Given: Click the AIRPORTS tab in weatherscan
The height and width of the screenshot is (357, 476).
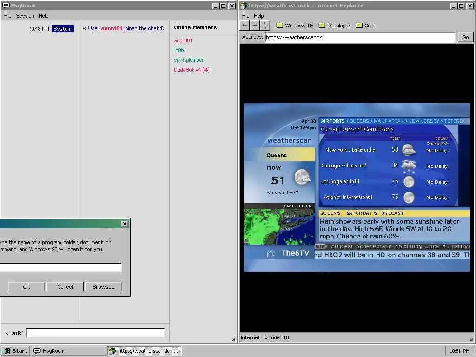Looking at the screenshot, I should (333, 121).
